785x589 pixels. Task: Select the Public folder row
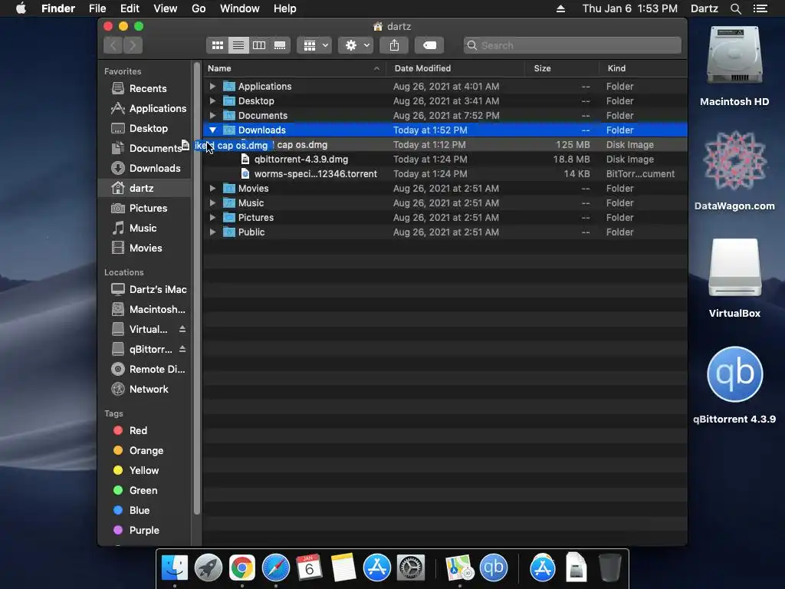coord(445,232)
